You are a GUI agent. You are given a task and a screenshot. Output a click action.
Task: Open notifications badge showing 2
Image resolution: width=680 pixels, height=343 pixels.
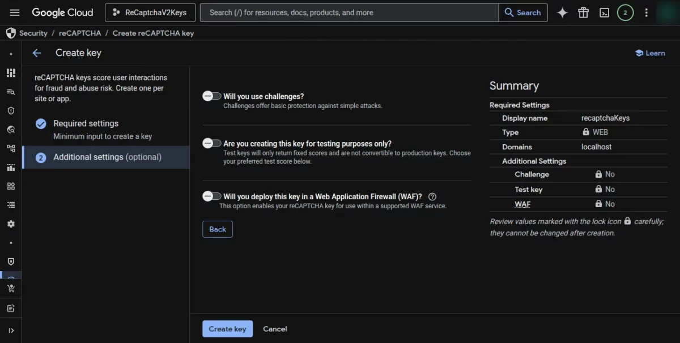click(625, 12)
